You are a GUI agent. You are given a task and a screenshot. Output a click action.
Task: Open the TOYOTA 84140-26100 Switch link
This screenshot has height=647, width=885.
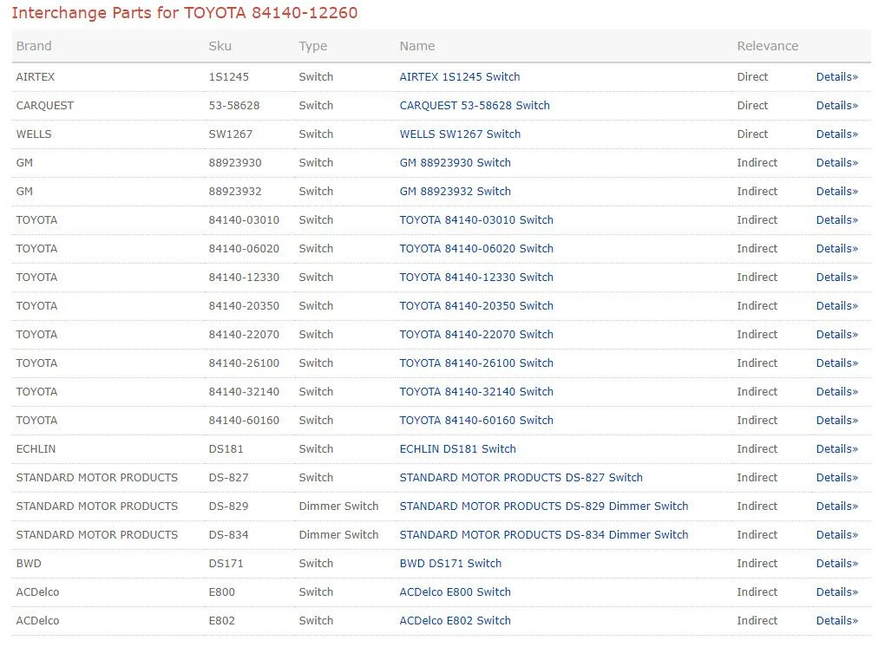[x=476, y=363]
